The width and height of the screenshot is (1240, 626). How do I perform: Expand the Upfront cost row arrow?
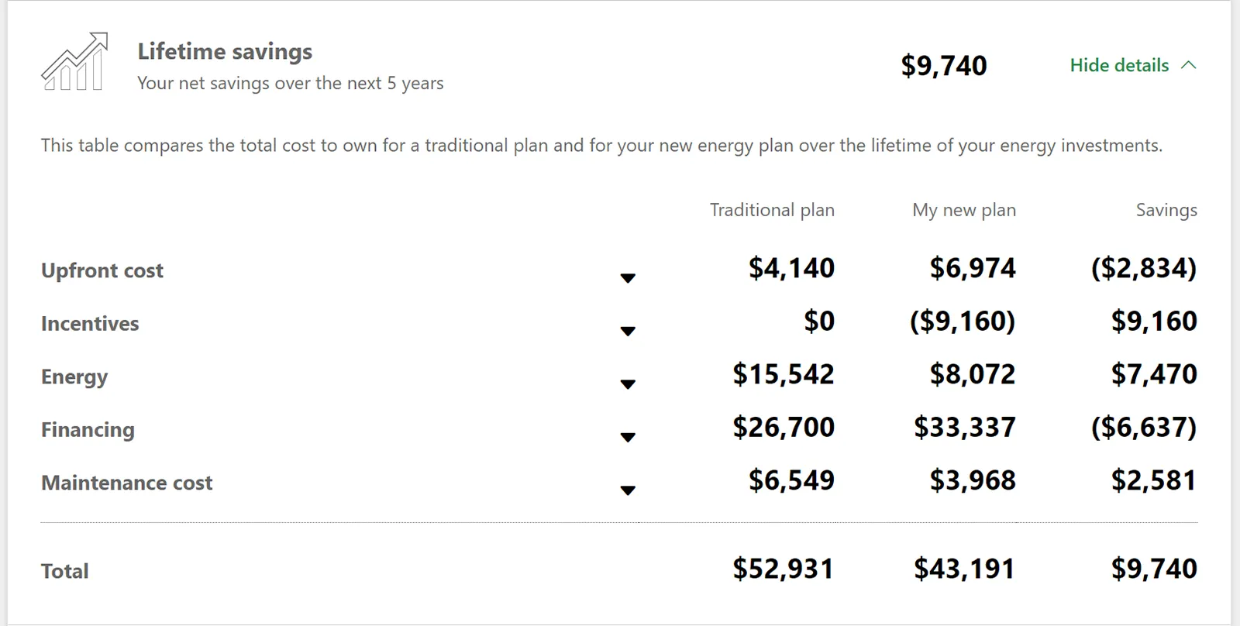[628, 278]
